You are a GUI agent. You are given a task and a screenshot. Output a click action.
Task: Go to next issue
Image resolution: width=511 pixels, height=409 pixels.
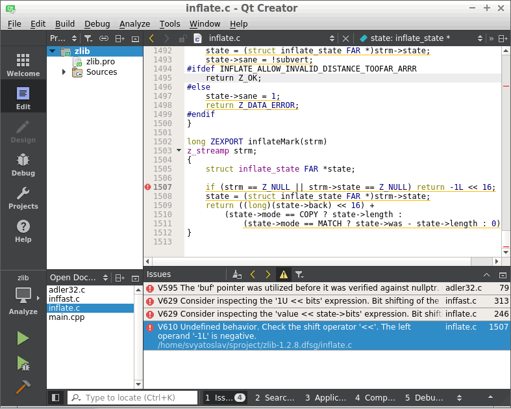pos(268,275)
